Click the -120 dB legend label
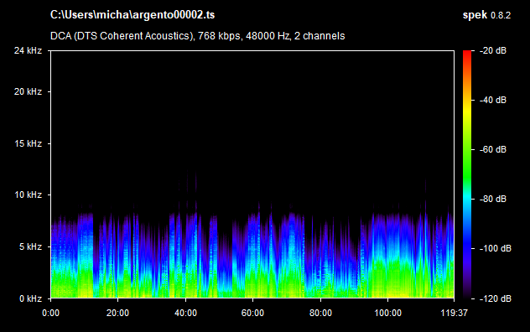This screenshot has height=332, width=530. [x=495, y=298]
